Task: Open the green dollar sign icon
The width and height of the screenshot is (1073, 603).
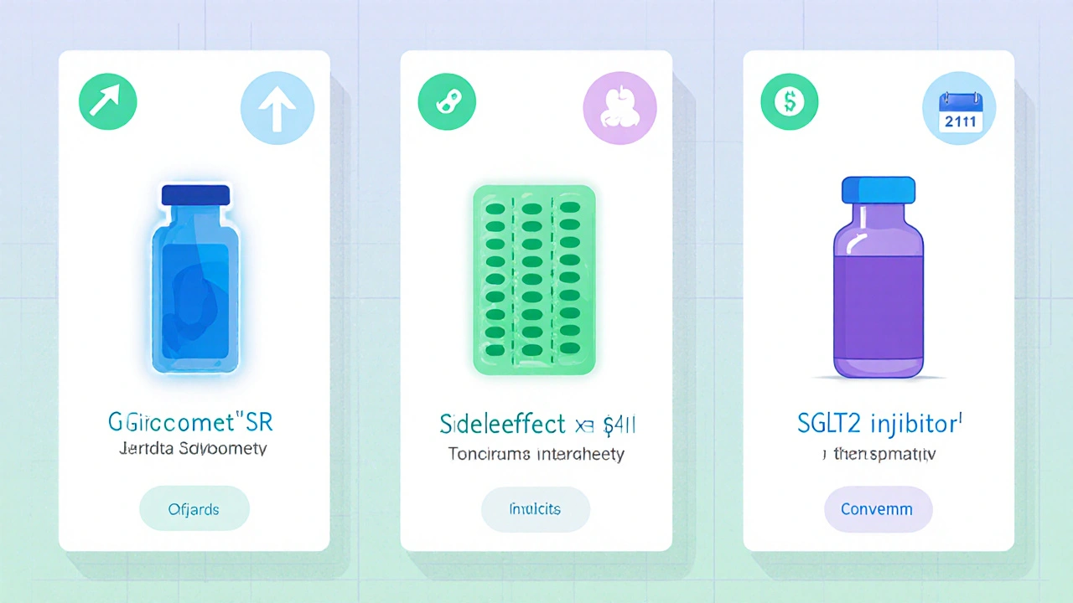Action: [789, 102]
